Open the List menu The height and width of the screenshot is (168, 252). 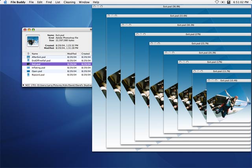click(x=57, y=2)
